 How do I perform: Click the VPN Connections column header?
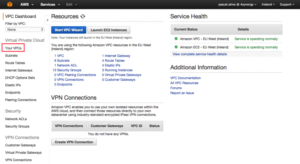point(69,126)
